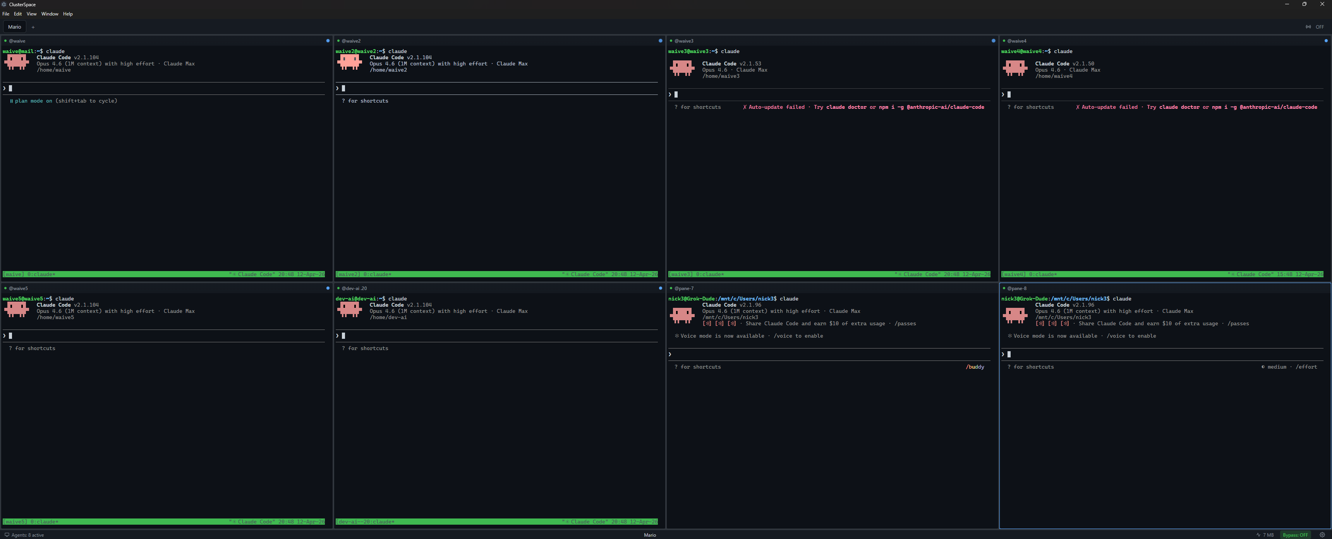Open the Window menu

coord(50,14)
